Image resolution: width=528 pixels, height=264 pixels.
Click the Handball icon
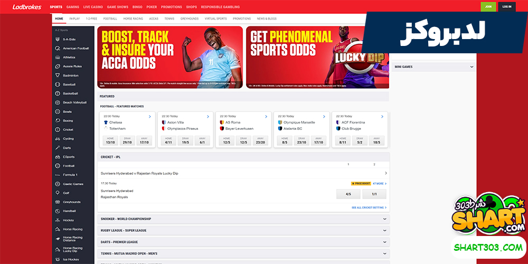click(x=58, y=211)
